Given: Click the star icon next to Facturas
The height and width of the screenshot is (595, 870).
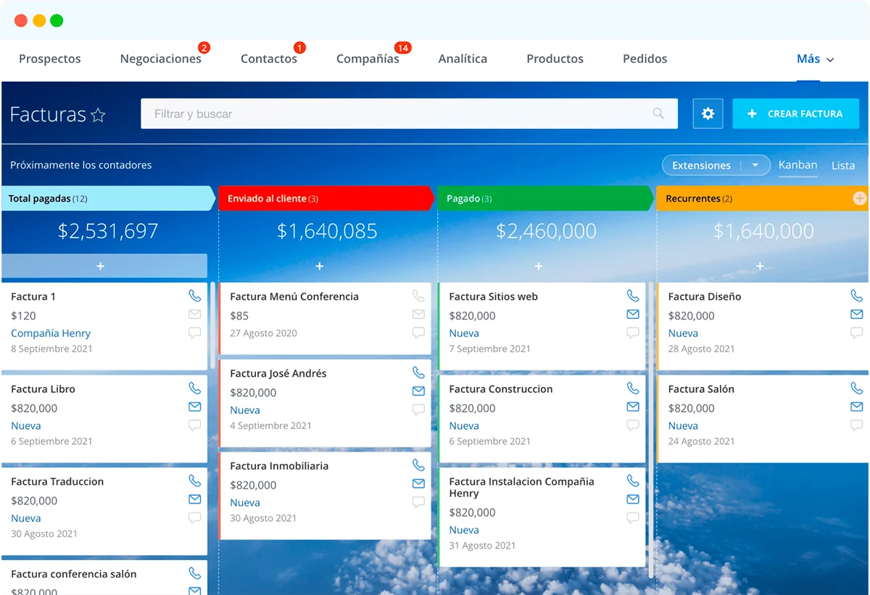Looking at the screenshot, I should click(x=98, y=115).
